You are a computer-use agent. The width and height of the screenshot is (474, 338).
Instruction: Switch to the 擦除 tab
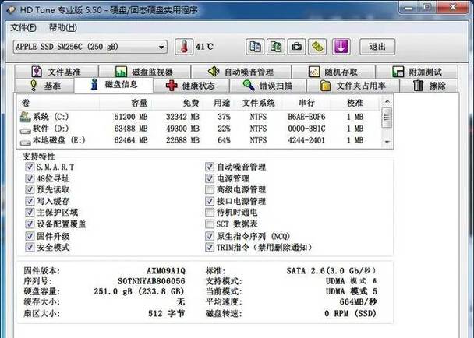(430, 86)
